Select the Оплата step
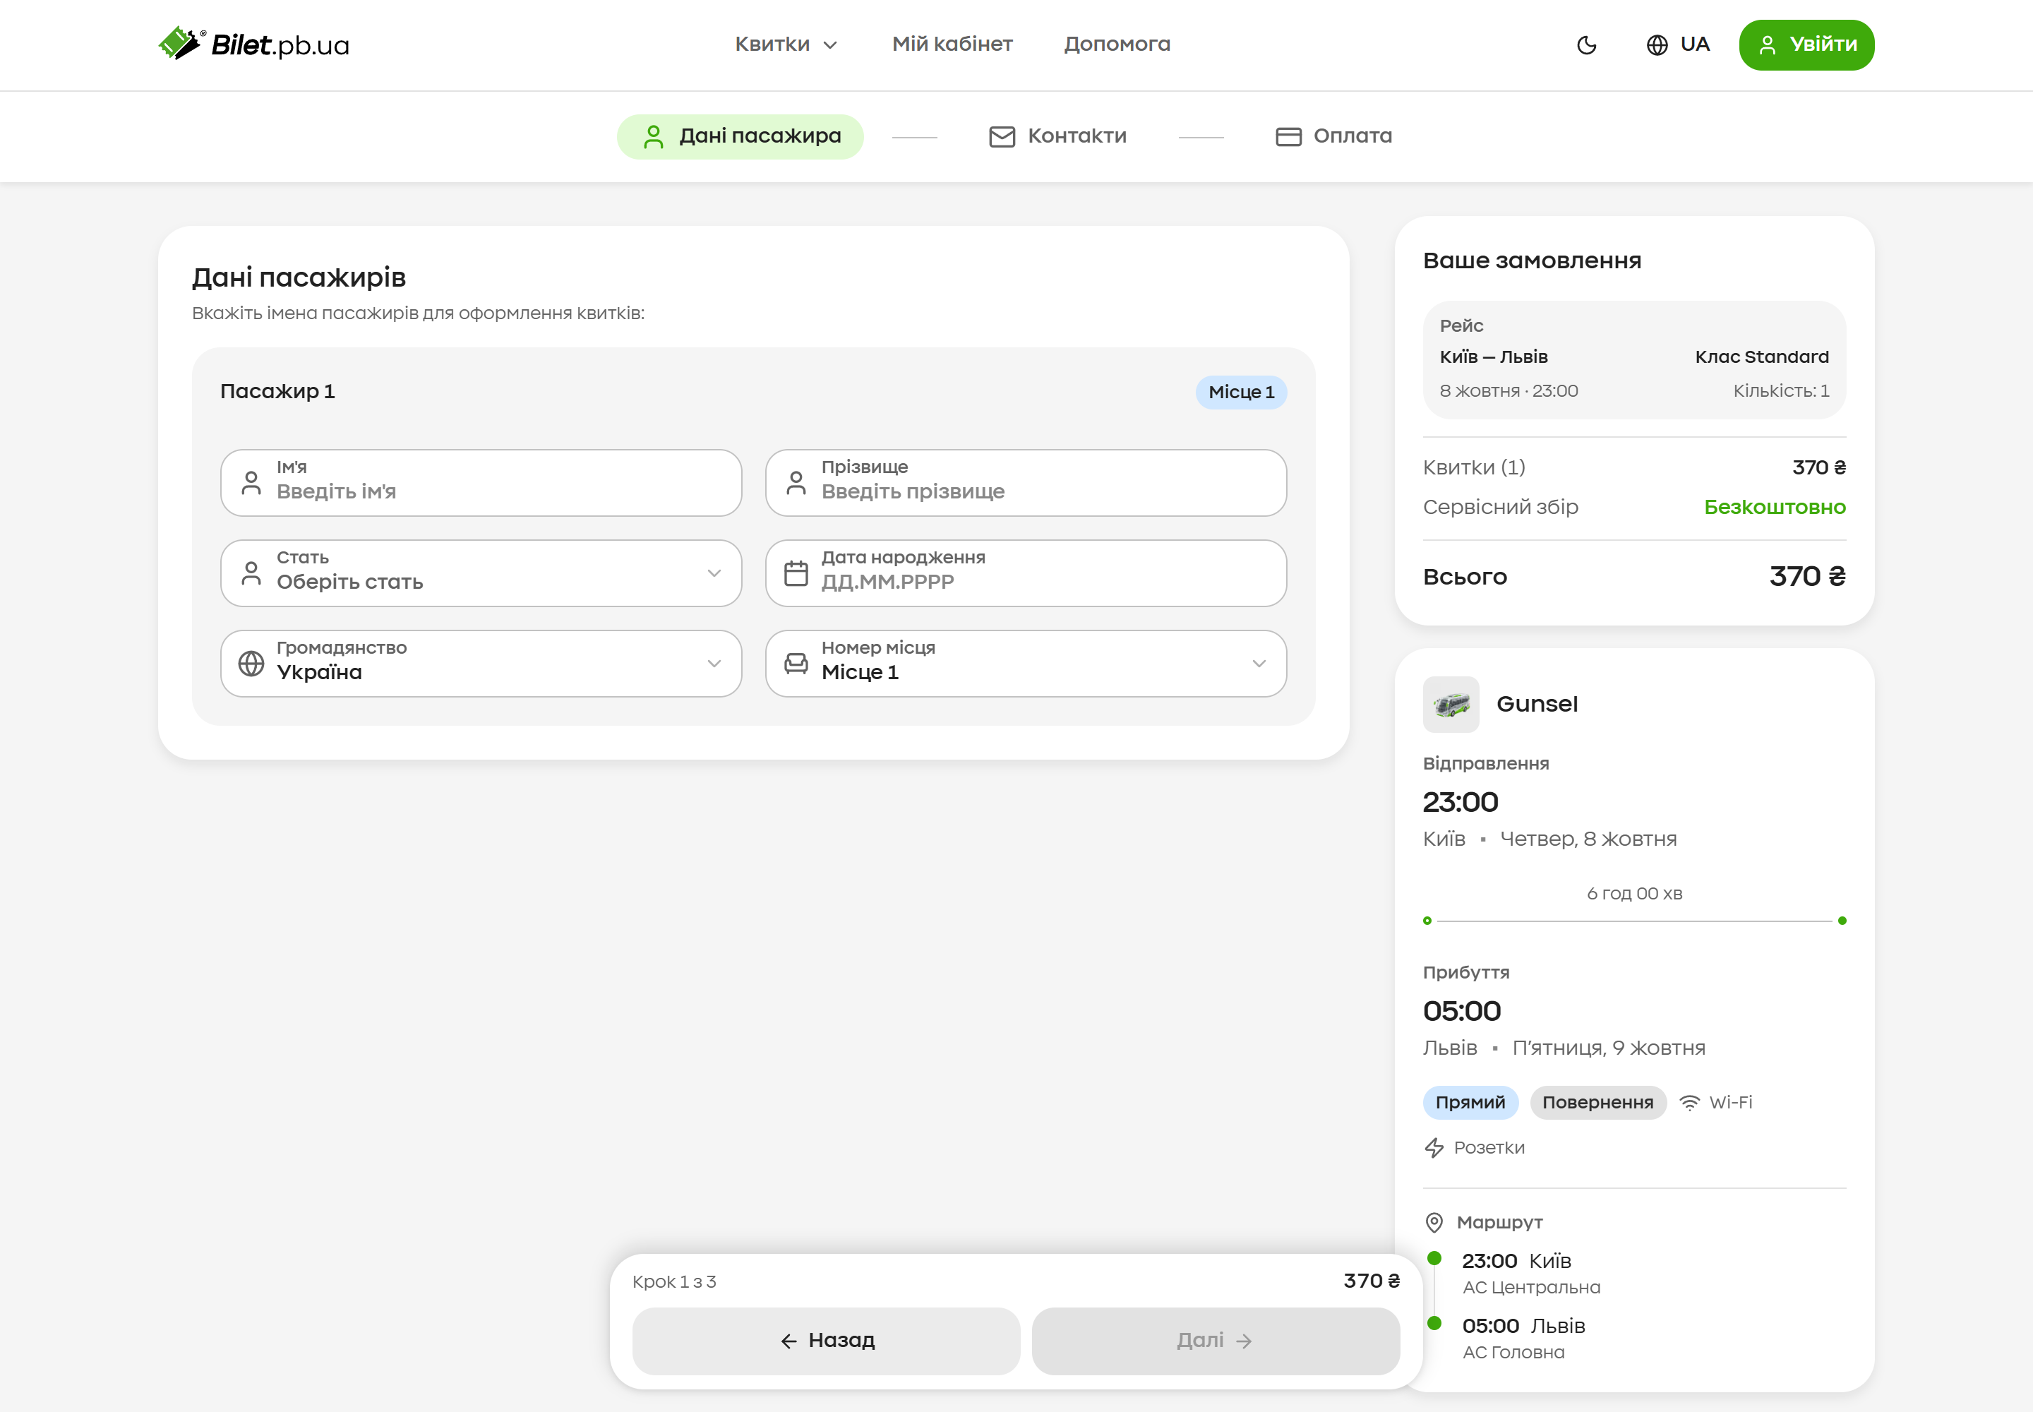 (1333, 136)
